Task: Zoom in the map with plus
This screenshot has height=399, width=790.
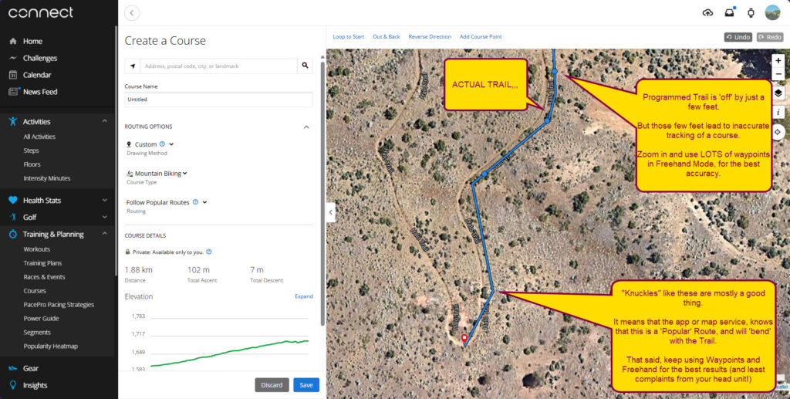Action: 778,60
